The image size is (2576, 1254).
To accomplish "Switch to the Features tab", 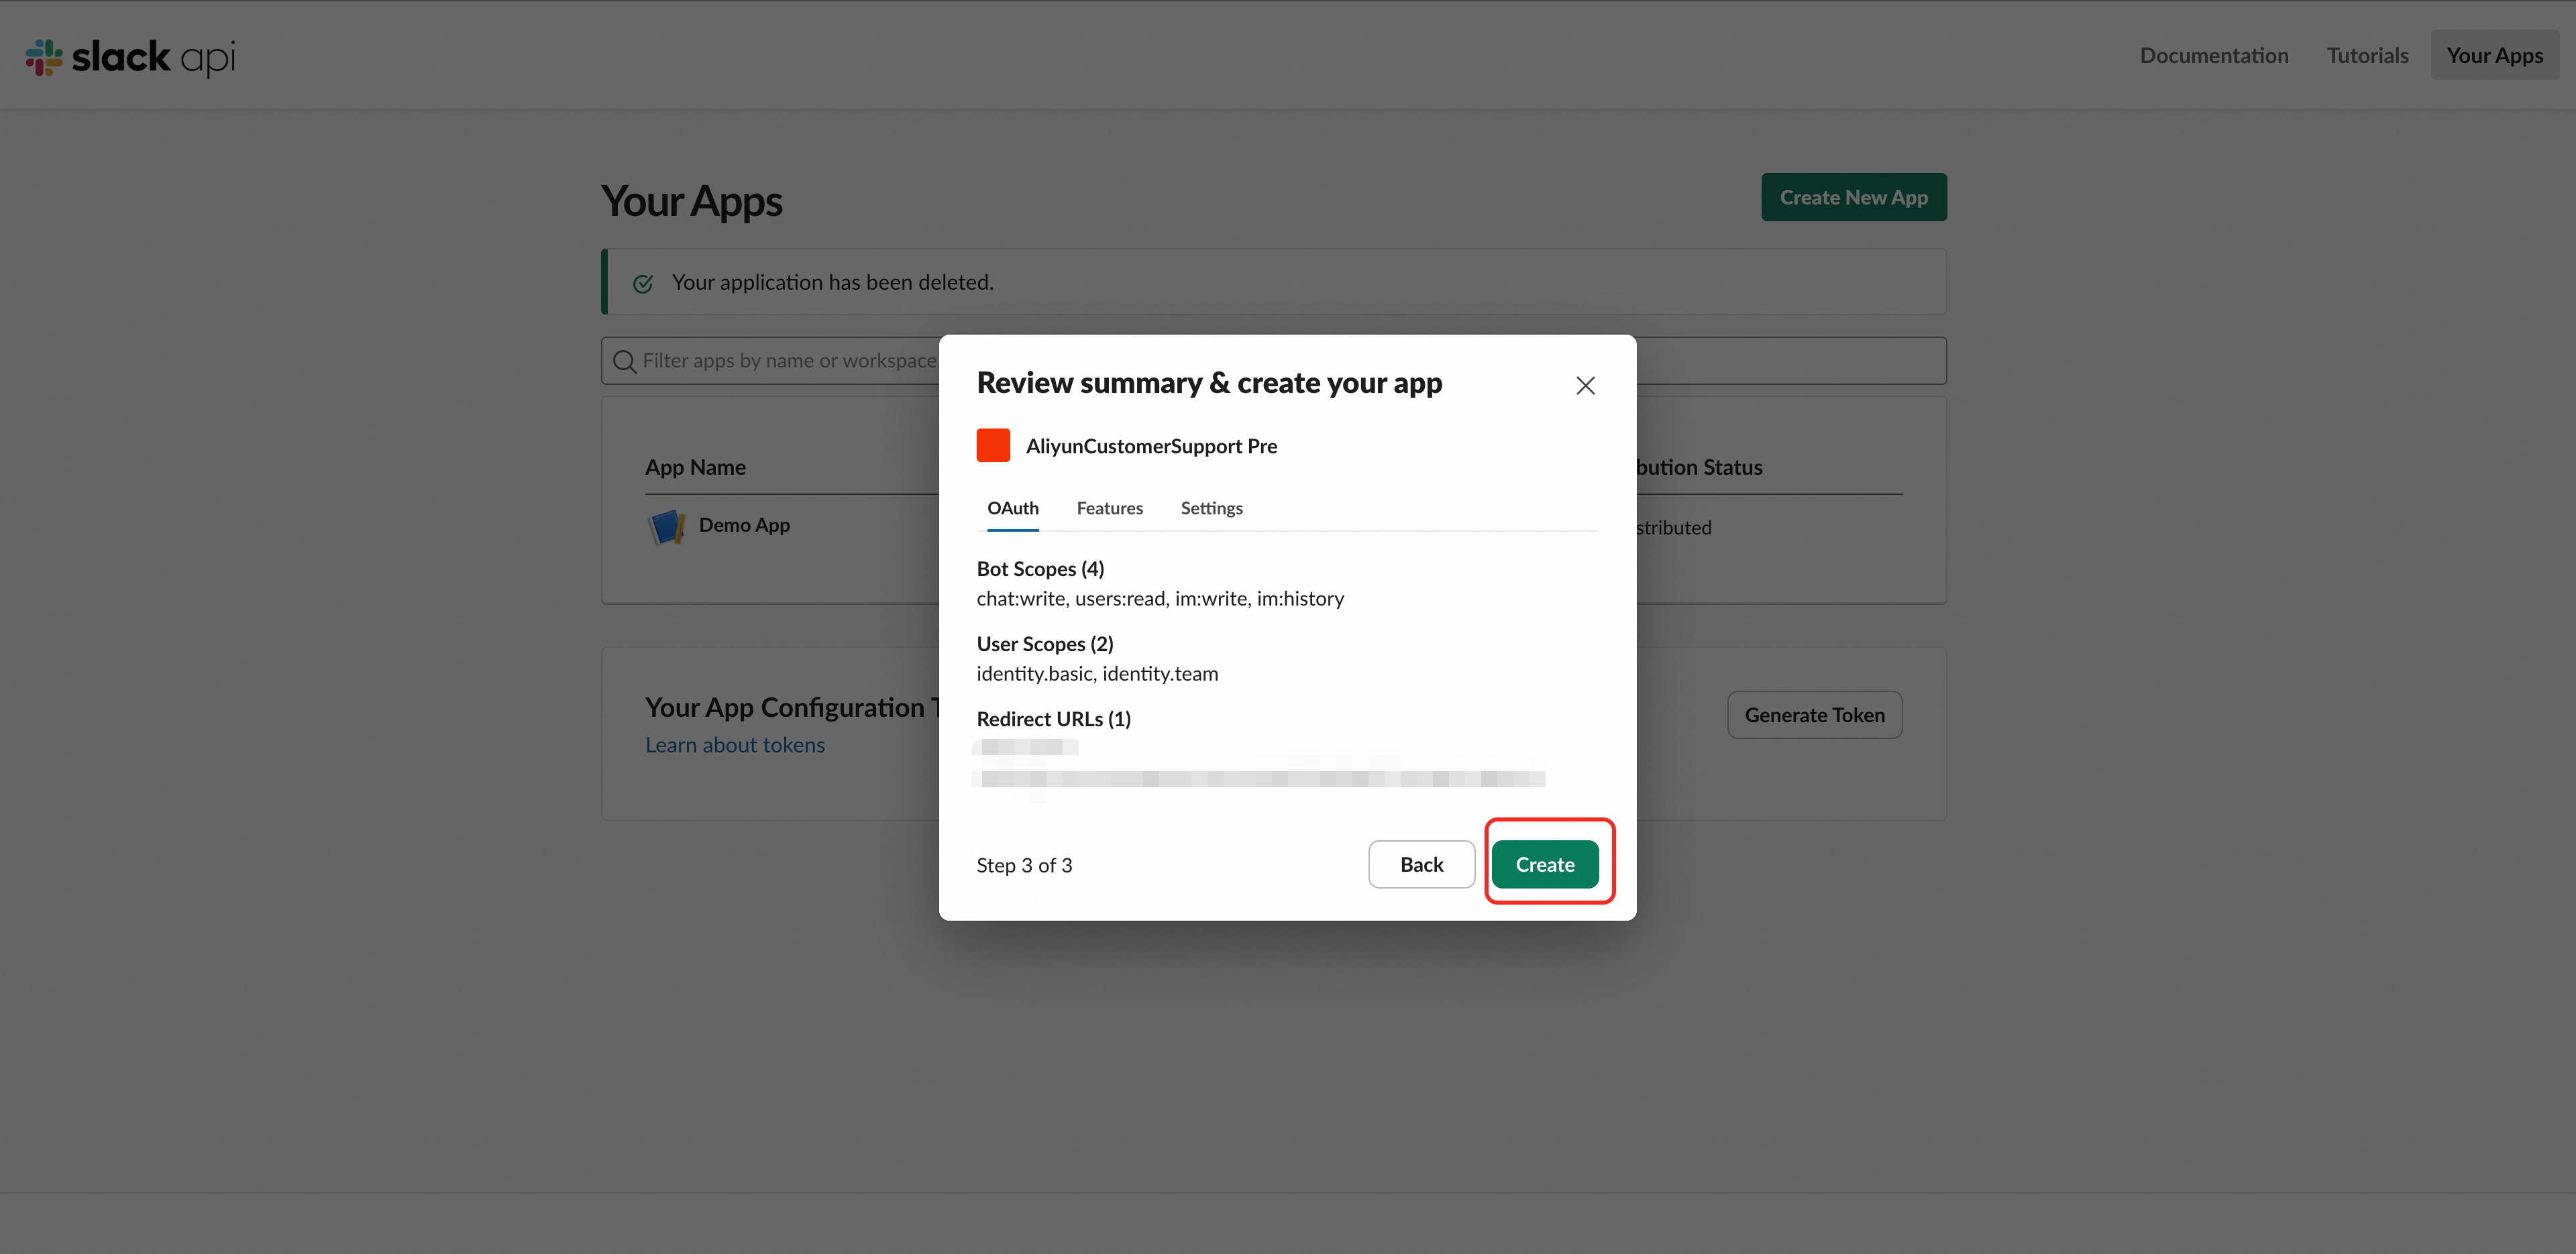I will (1110, 508).
